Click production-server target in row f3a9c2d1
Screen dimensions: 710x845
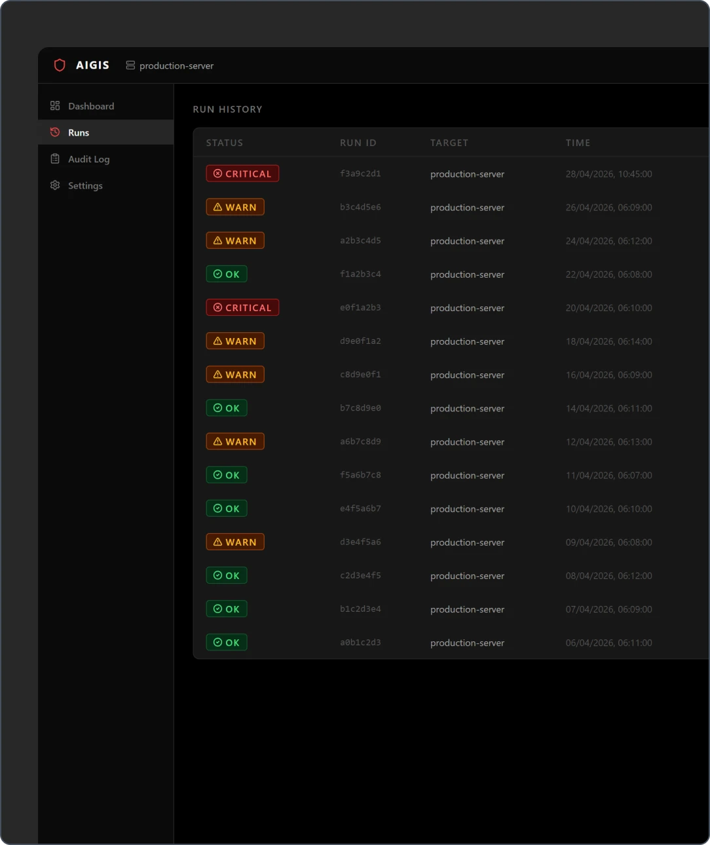click(467, 174)
